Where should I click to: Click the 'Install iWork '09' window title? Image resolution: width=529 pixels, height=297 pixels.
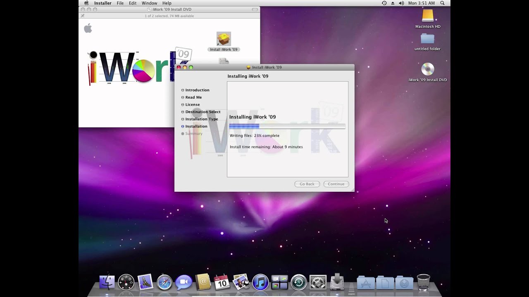click(x=267, y=67)
